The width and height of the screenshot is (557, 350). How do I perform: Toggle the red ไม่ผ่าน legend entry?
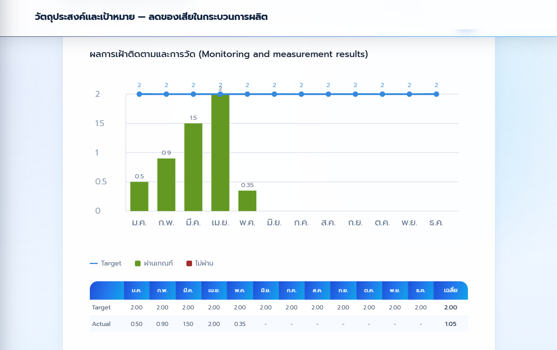point(200,263)
